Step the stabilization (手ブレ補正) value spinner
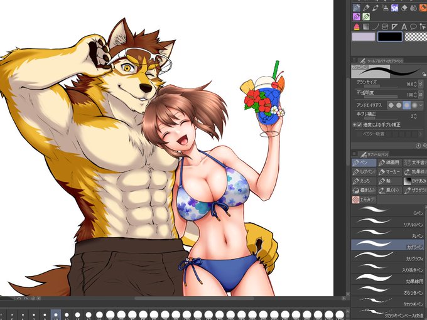This screenshot has height=320, width=427. [x=415, y=116]
